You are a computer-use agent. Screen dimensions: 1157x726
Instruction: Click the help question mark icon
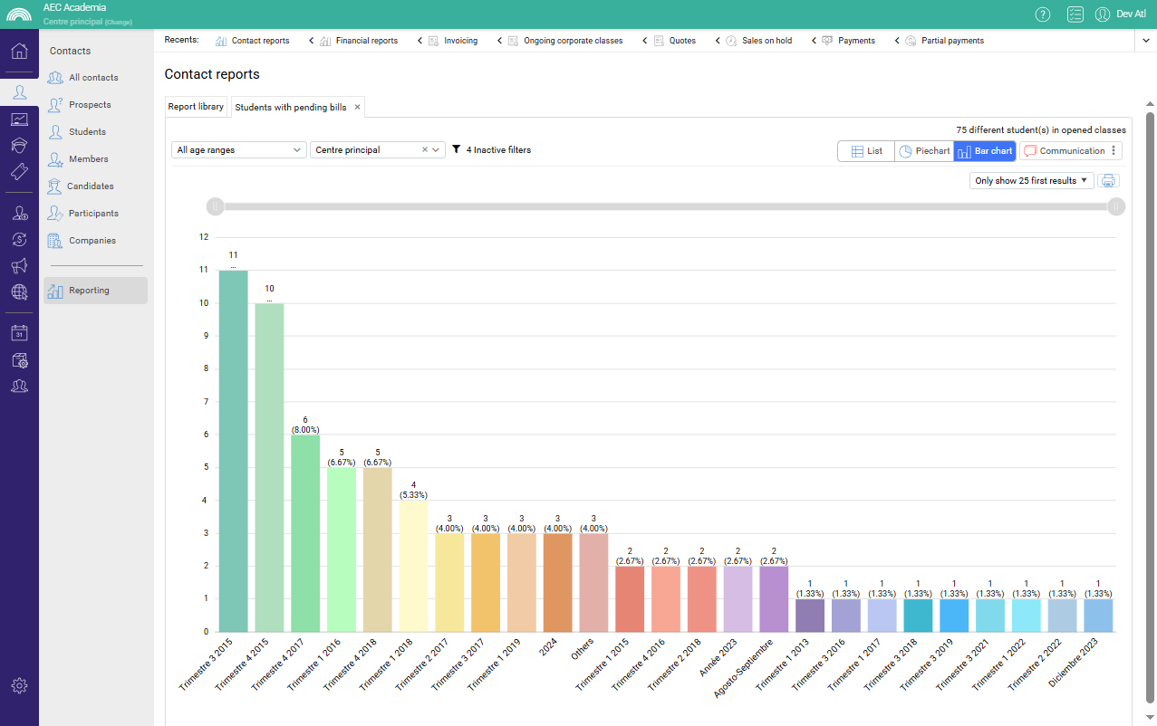tap(1043, 14)
